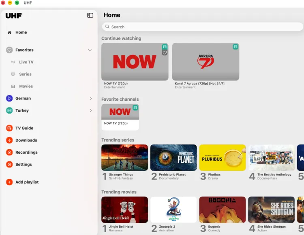Open Zootopia 2 movie poster

pos(173,210)
